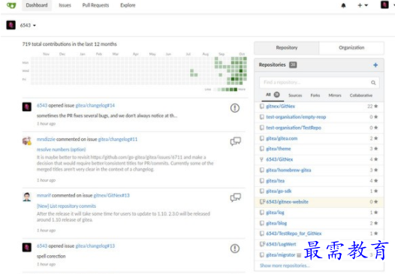Click the star icon on gitnex/GitNex row
The width and height of the screenshot is (395, 274).
click(375, 106)
